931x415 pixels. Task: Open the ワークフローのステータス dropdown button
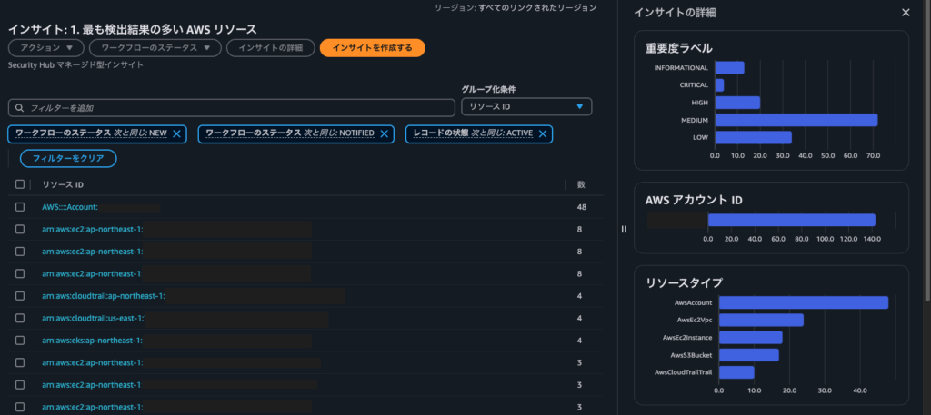155,48
